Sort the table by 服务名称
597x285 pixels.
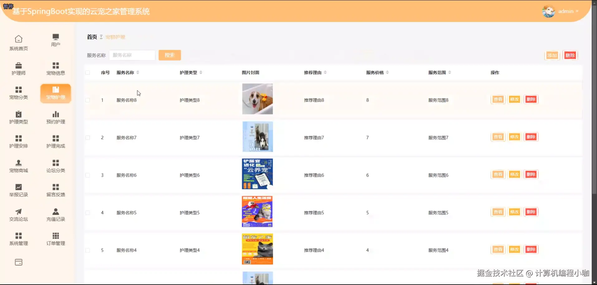[x=138, y=72]
